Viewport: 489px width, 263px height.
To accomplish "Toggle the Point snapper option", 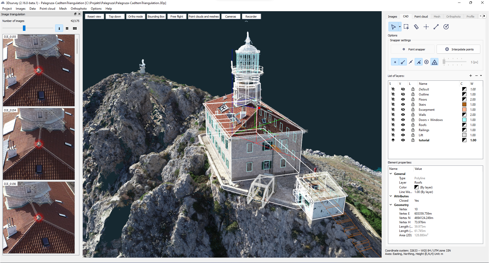I will click(412, 49).
